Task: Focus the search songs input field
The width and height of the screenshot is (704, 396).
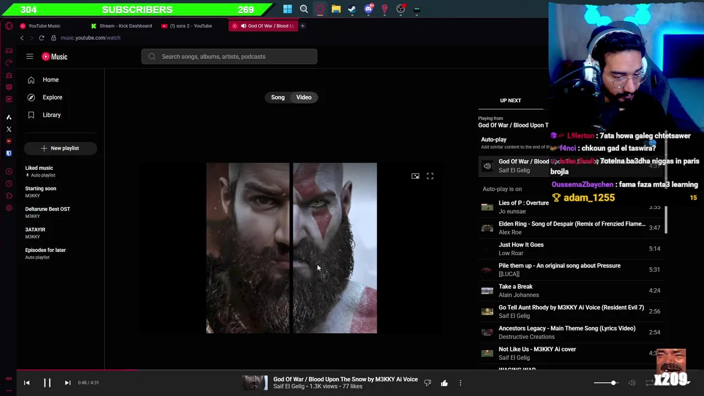Action: tap(229, 57)
